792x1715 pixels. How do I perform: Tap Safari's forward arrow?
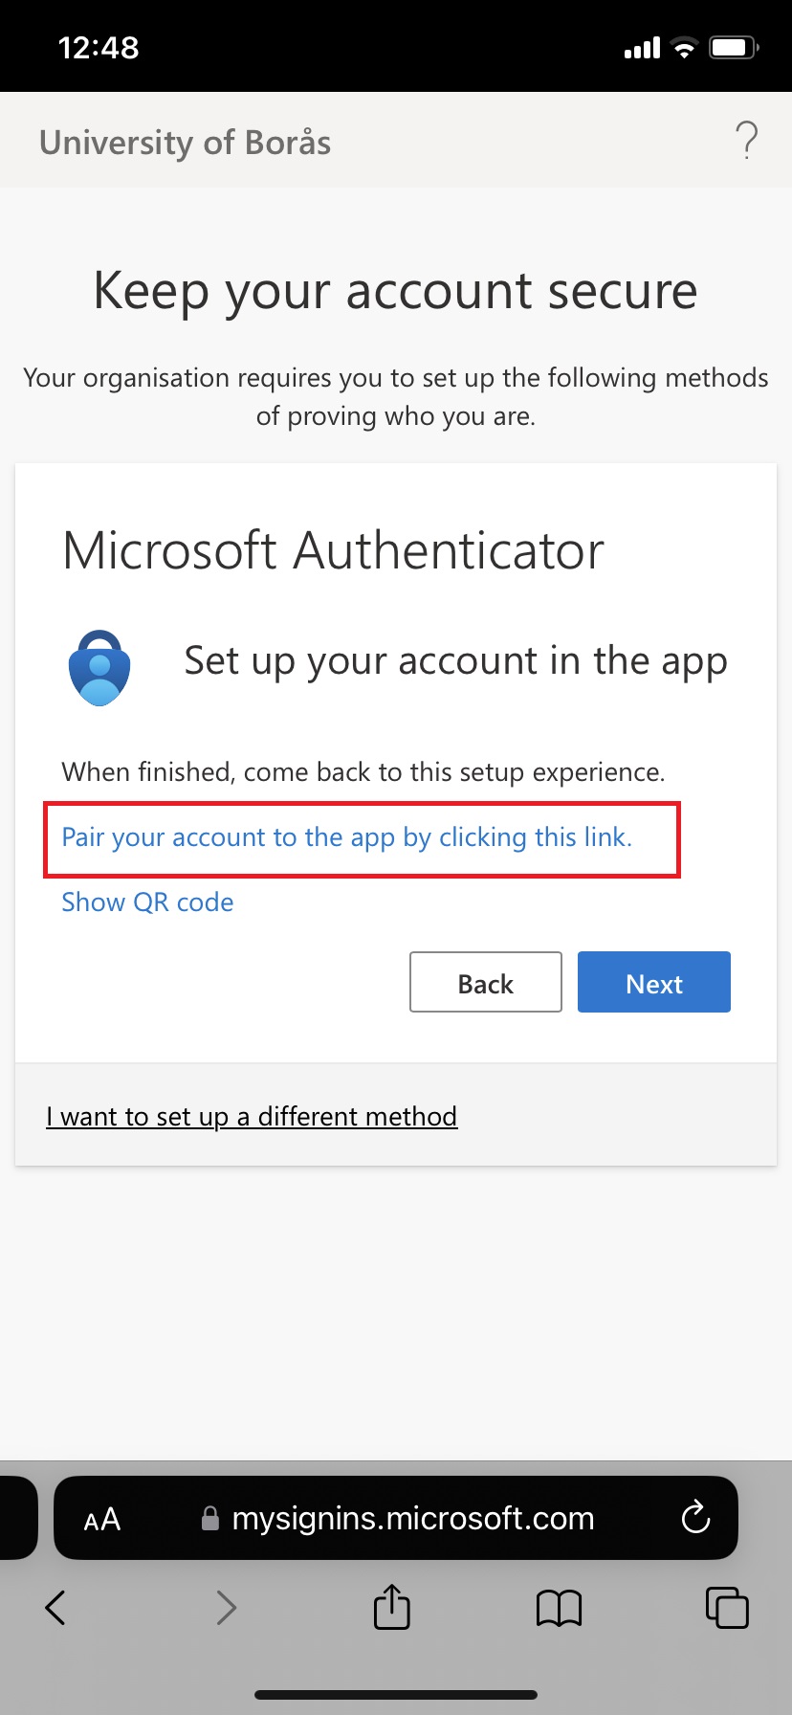point(226,1608)
